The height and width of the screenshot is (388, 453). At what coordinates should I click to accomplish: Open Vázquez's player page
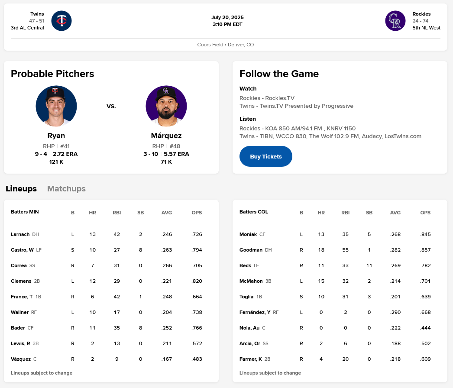tap(21, 359)
